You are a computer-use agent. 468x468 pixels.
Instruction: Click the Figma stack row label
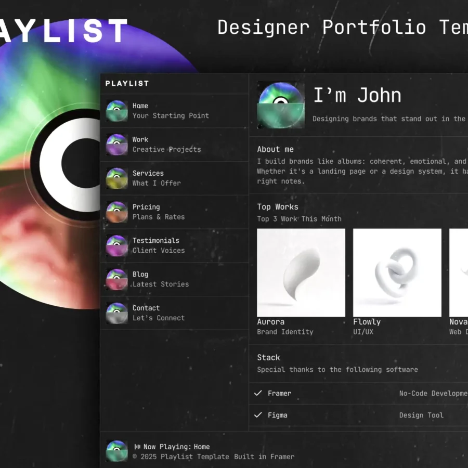tap(278, 415)
